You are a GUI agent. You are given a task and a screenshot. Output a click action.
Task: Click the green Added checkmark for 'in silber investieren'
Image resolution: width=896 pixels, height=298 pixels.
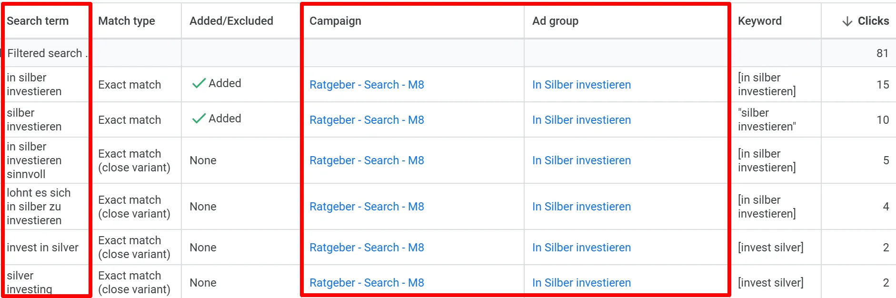[x=199, y=84]
